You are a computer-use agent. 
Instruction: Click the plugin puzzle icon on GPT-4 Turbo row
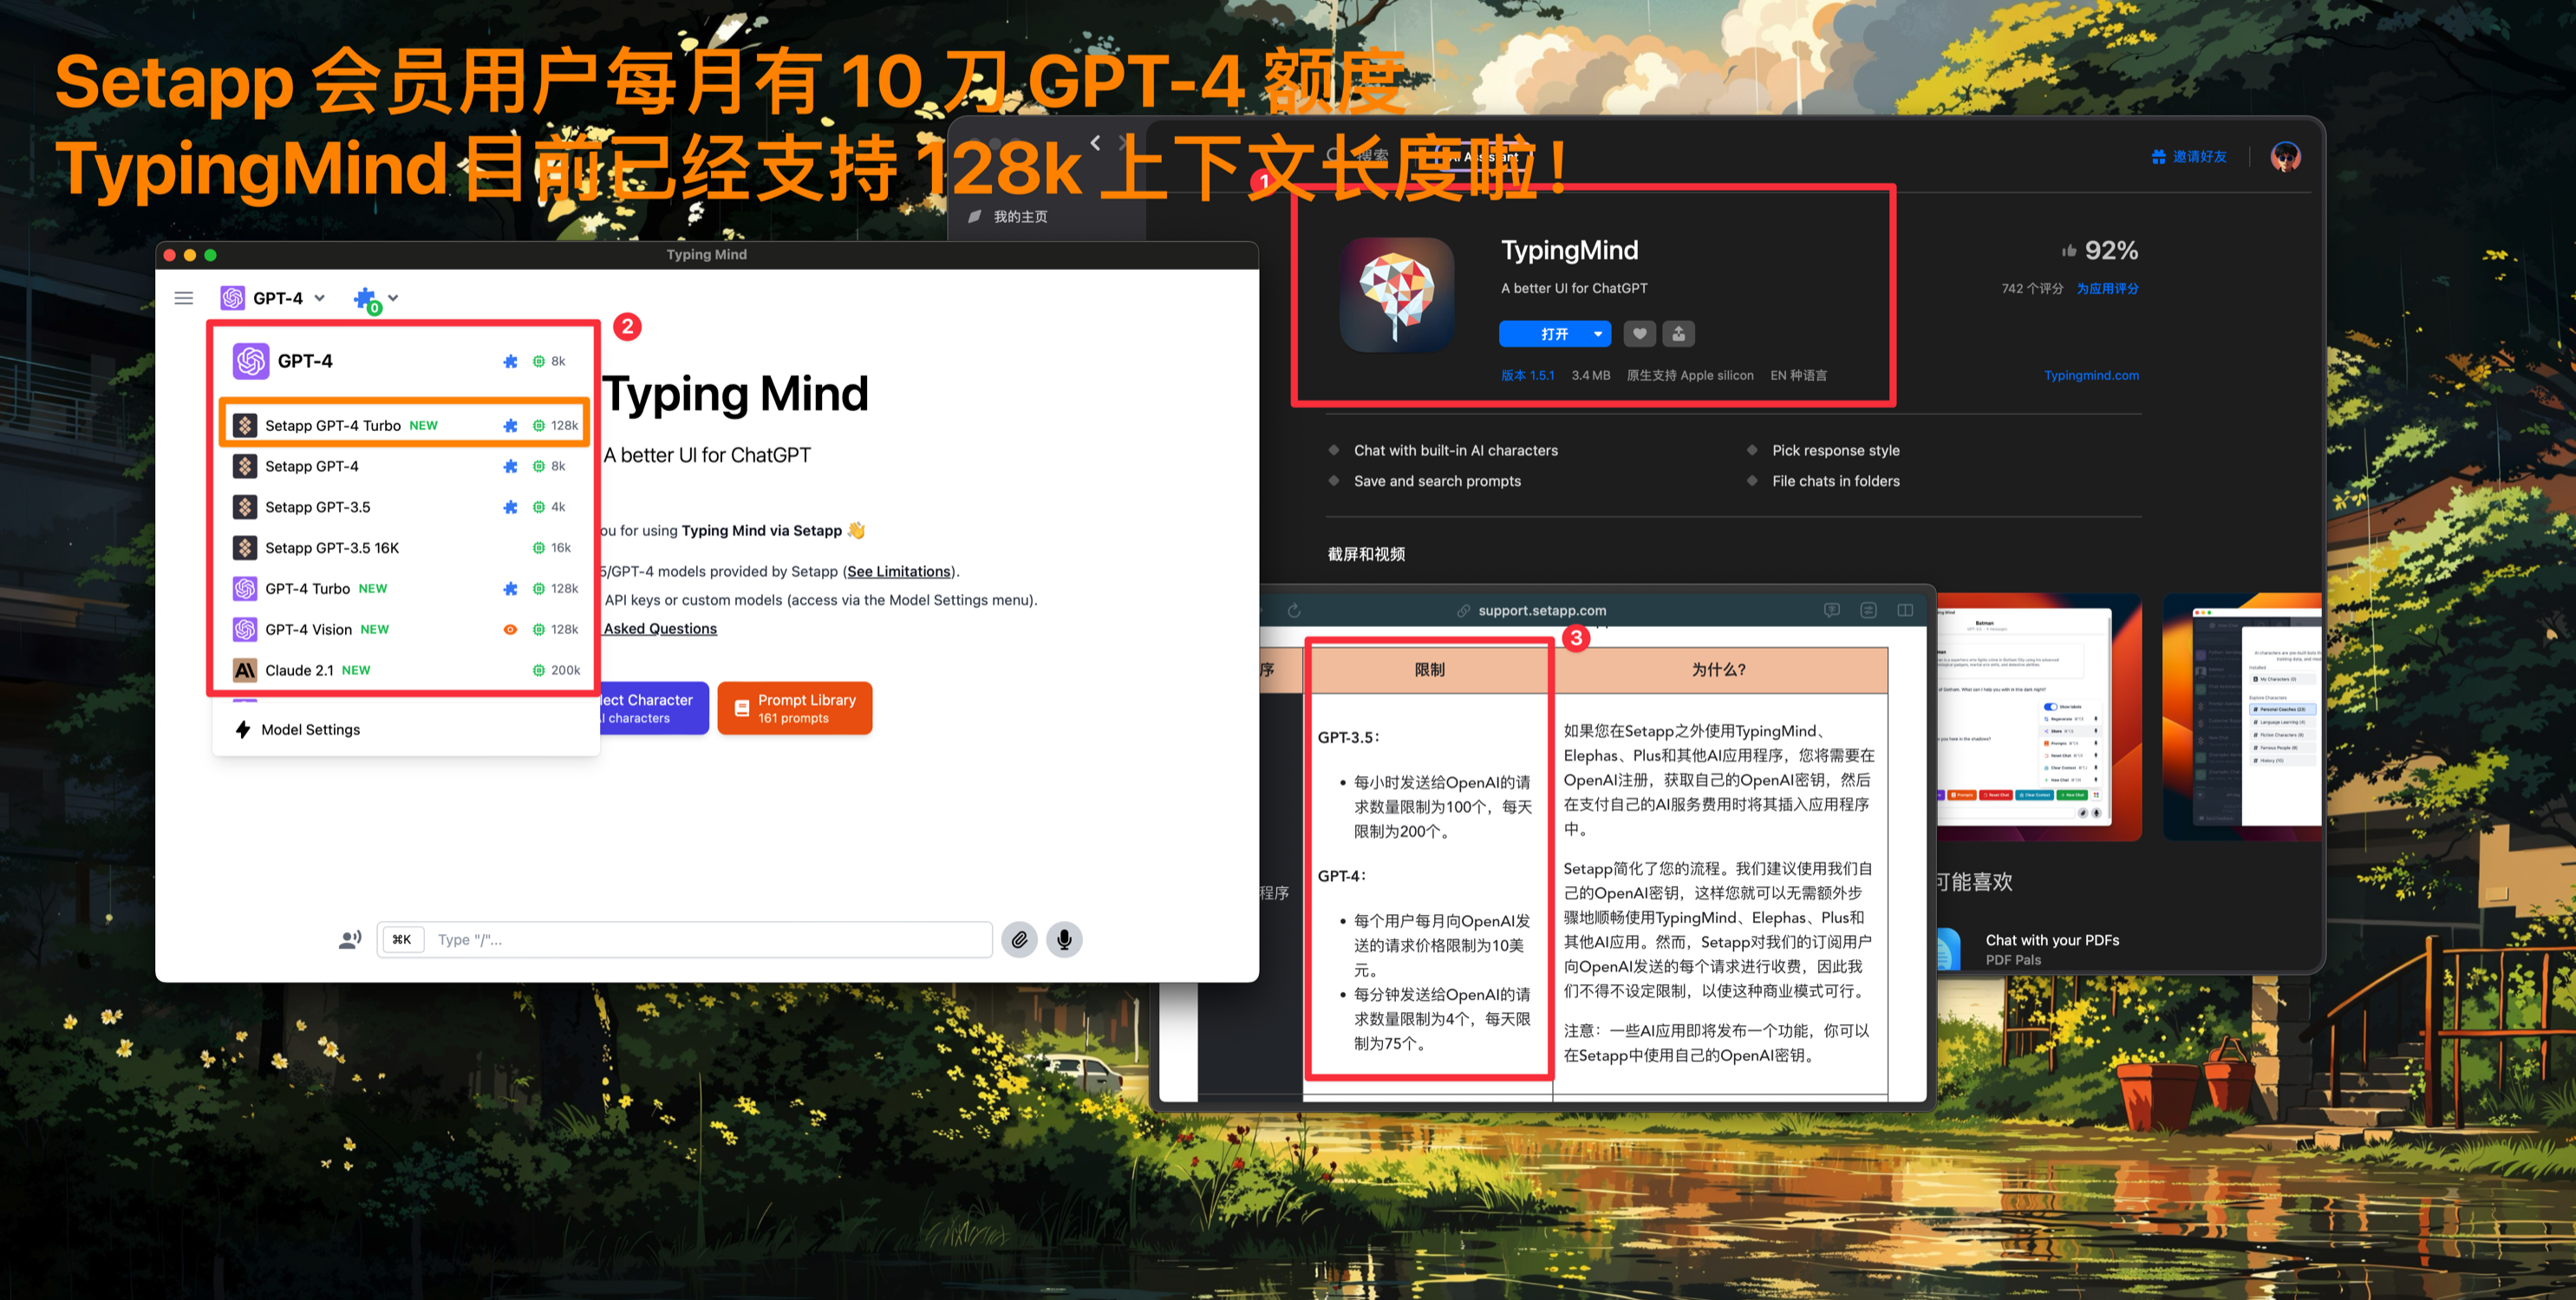pyautogui.click(x=510, y=589)
